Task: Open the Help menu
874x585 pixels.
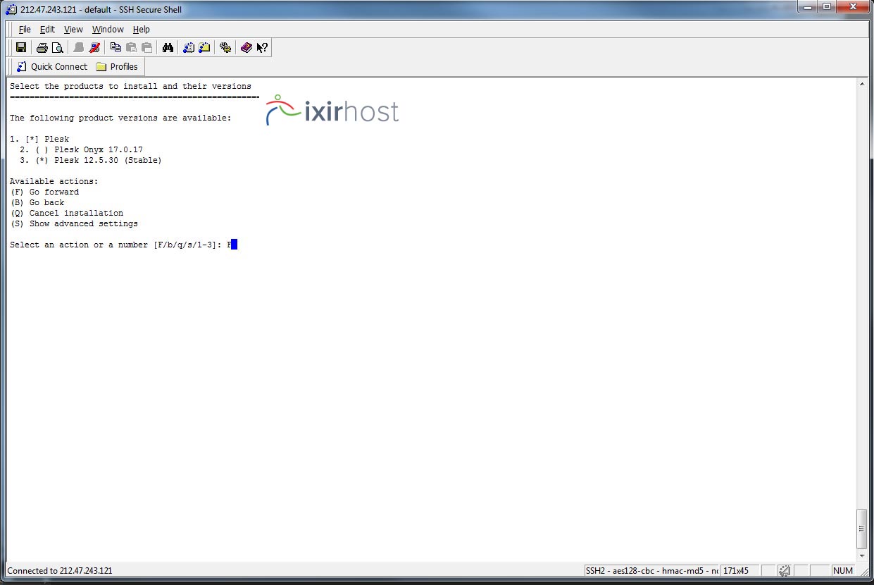Action: pos(142,30)
